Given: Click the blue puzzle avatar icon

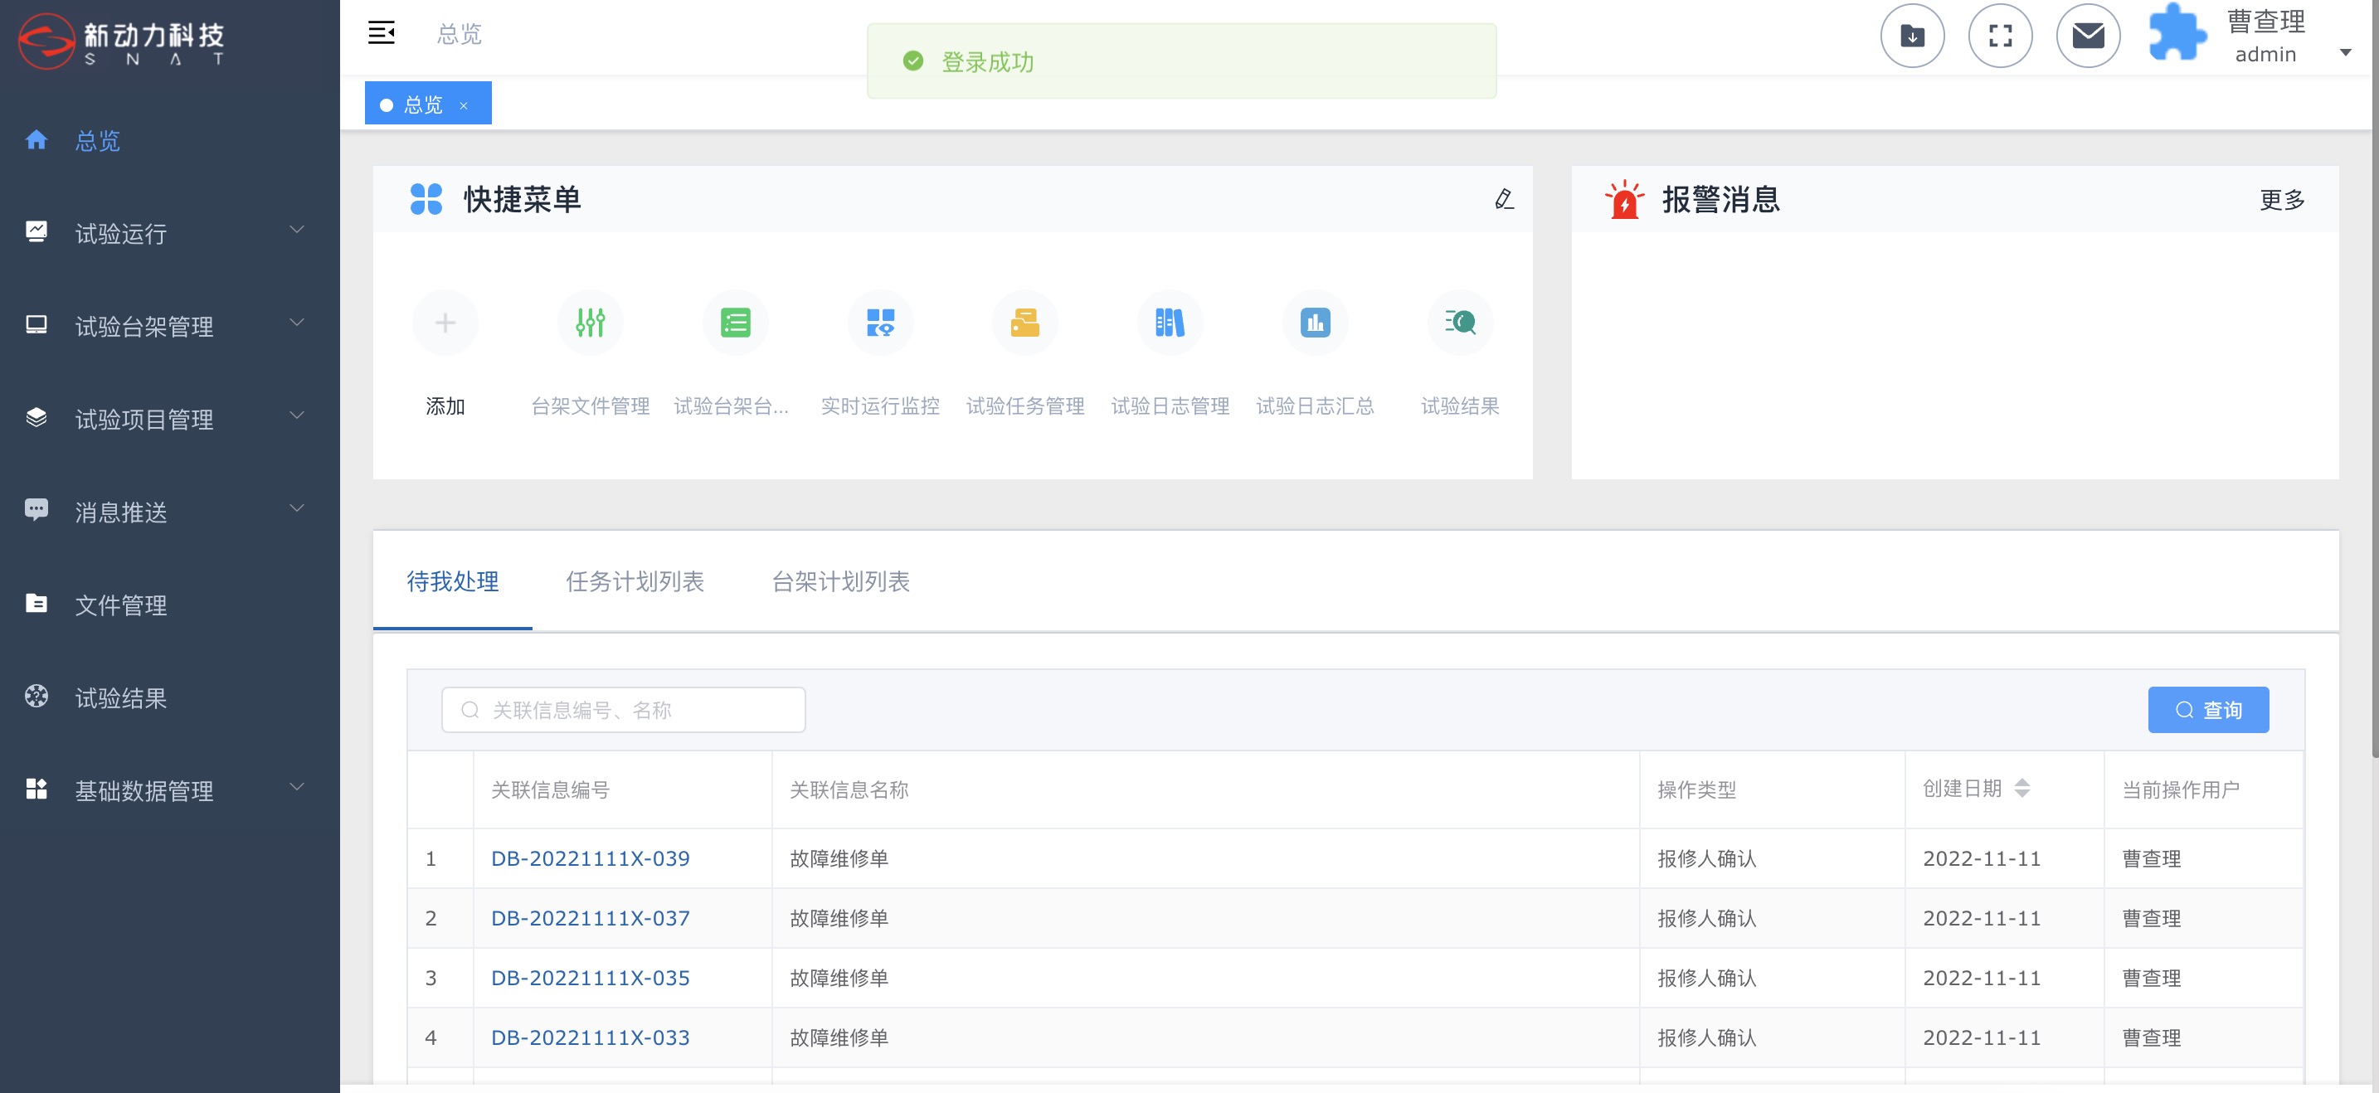Looking at the screenshot, I should pyautogui.click(x=2177, y=33).
